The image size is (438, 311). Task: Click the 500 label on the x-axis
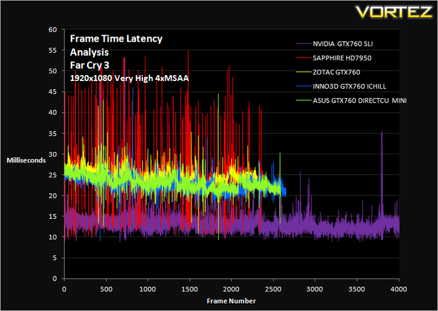click(106, 289)
